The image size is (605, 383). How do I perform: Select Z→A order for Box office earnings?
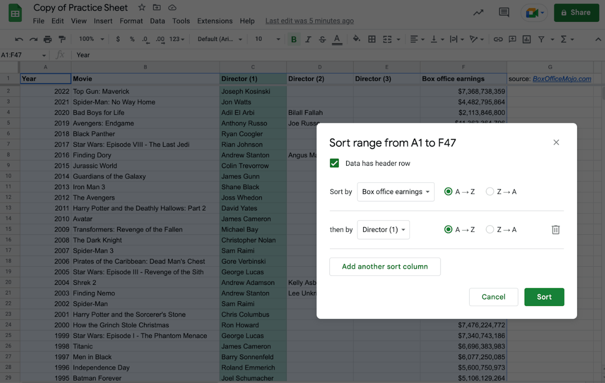point(490,191)
